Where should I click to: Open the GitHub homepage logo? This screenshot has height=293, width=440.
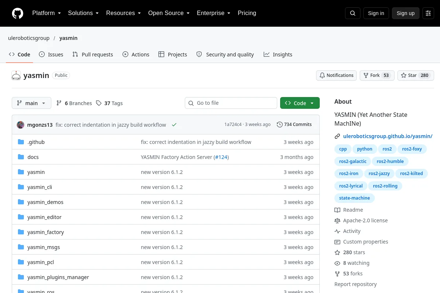(18, 13)
